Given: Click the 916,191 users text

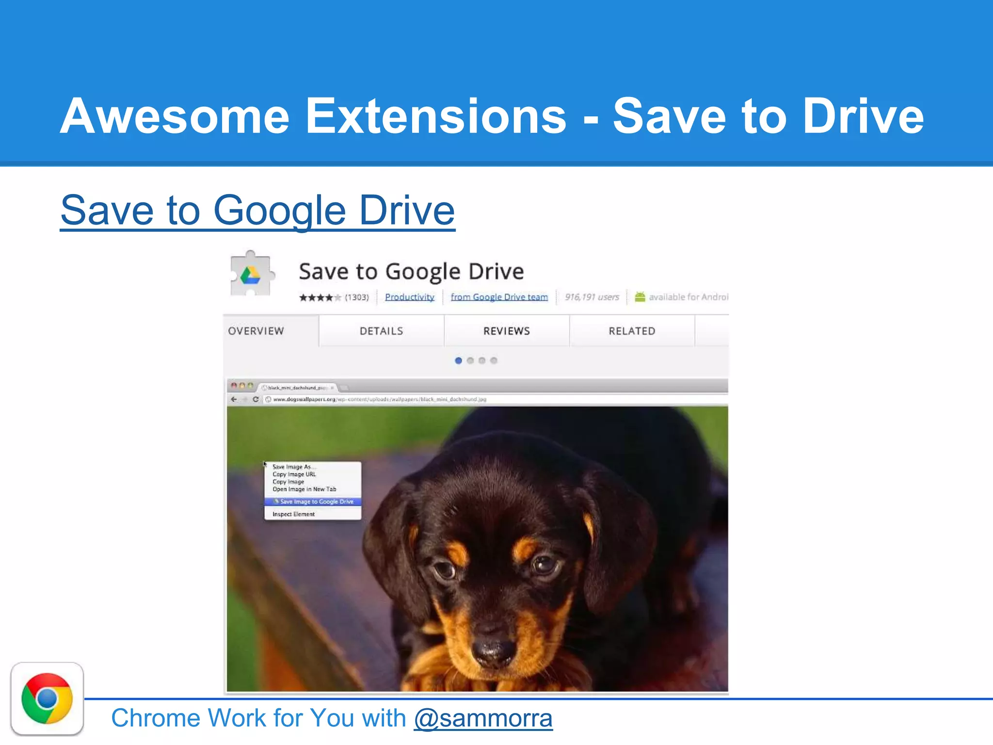Looking at the screenshot, I should tap(592, 297).
